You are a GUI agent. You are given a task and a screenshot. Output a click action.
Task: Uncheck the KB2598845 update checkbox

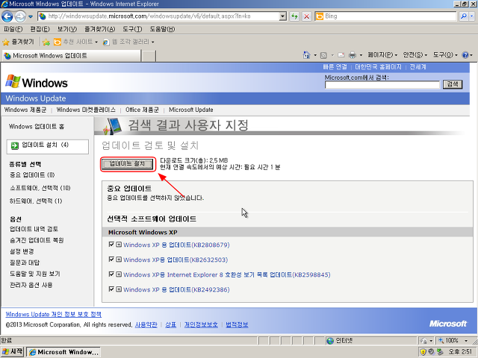click(x=111, y=274)
